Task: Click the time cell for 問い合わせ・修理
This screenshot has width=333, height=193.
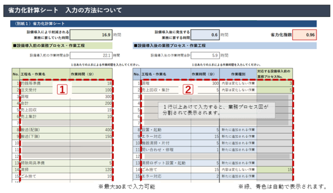Action: 205,150
